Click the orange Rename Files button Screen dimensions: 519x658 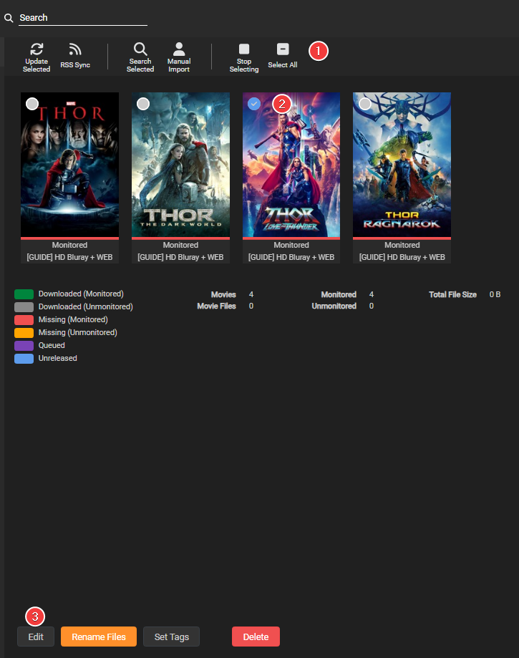(99, 637)
